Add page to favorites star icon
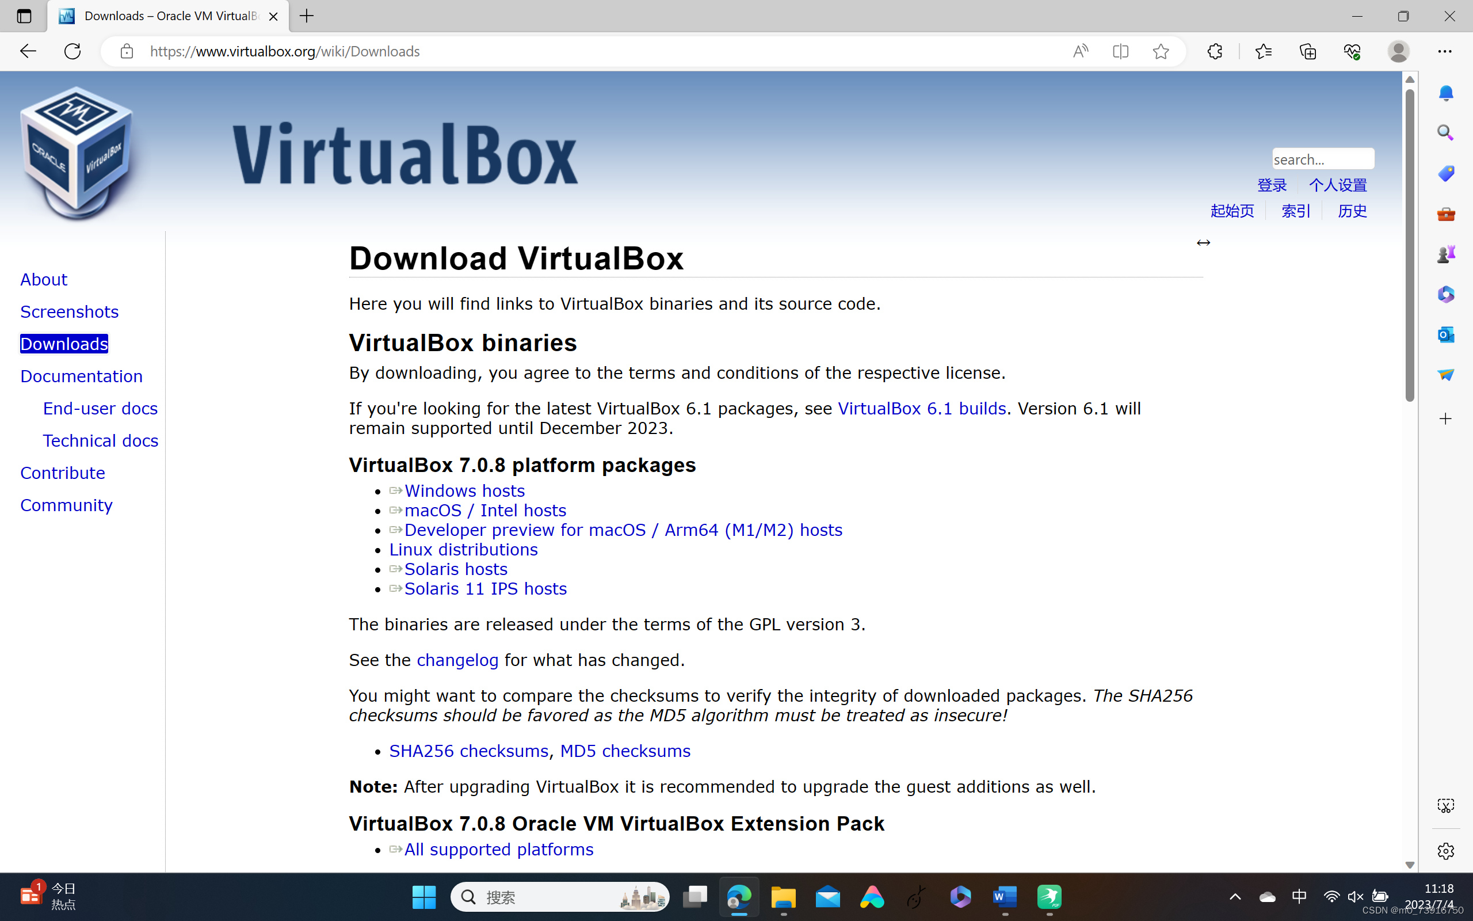This screenshot has width=1473, height=921. click(1161, 51)
